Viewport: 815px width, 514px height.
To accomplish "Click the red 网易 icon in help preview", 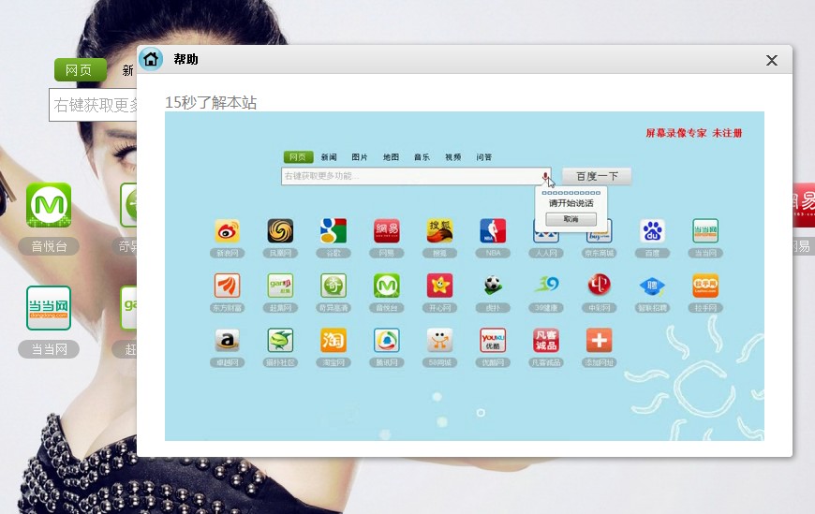I will (387, 230).
